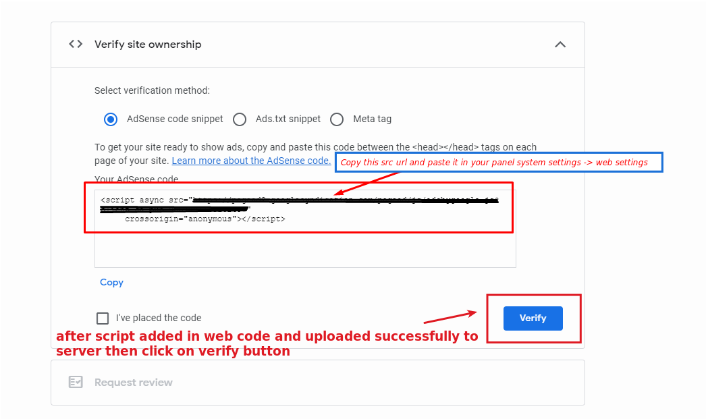The width and height of the screenshot is (706, 419).
Task: Click the Verify site ownership header title
Action: (x=147, y=44)
